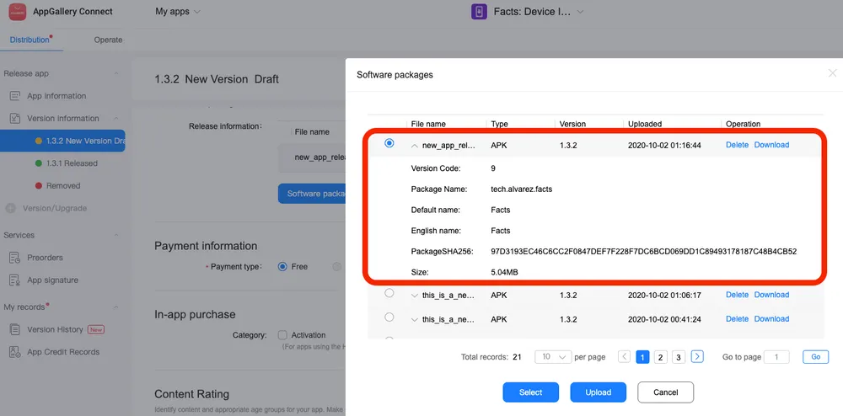Click the Cancel button
Viewport: 843px width, 416px height.
click(666, 392)
